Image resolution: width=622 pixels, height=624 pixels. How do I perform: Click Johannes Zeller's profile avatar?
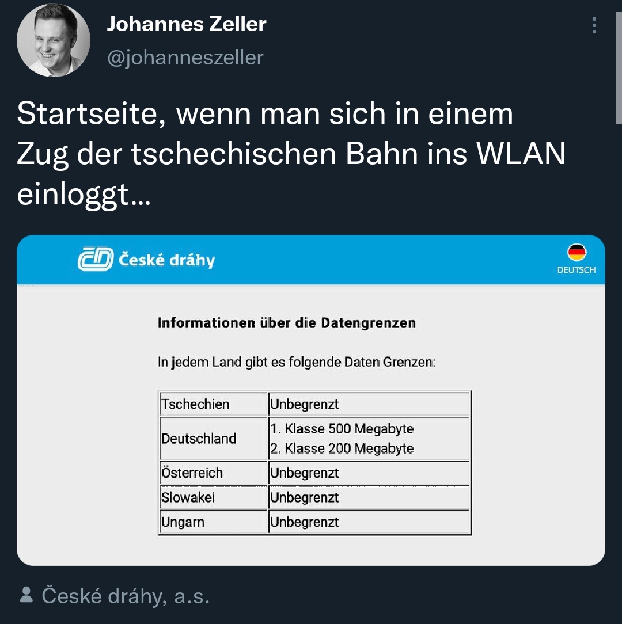click(x=54, y=40)
